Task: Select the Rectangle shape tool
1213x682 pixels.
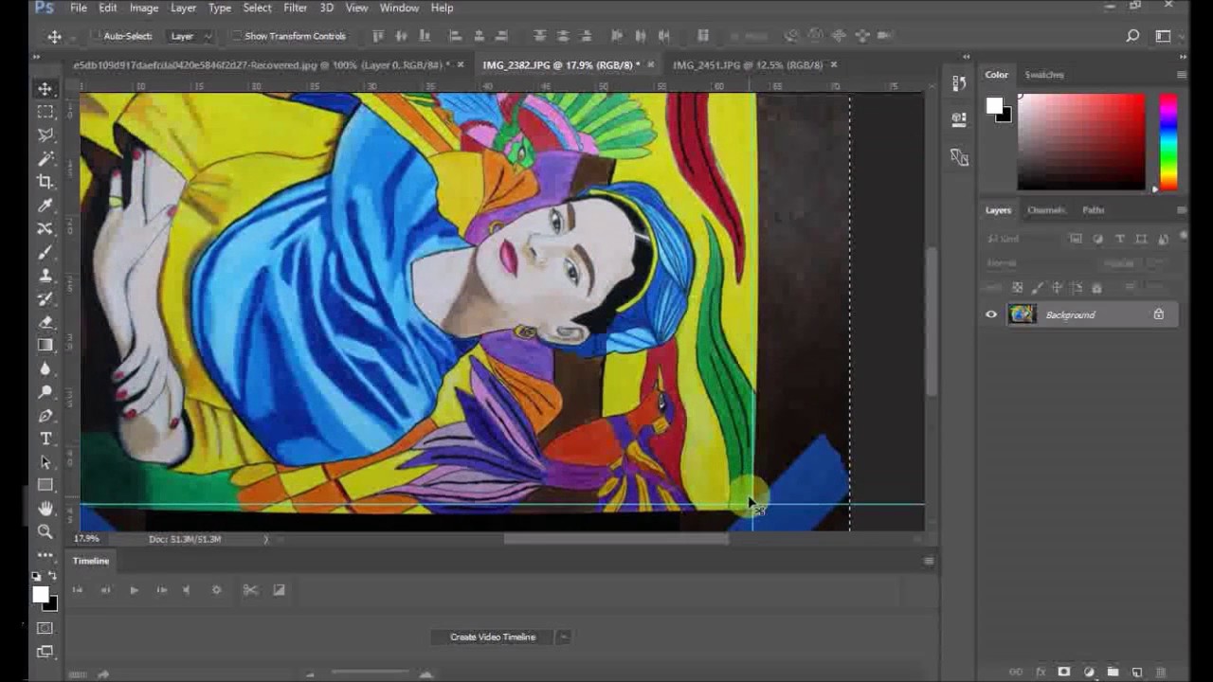Action: [x=45, y=485]
